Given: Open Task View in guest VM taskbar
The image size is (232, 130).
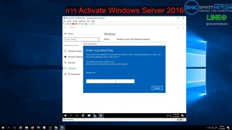Looking at the screenshot, I should click(77, 116).
